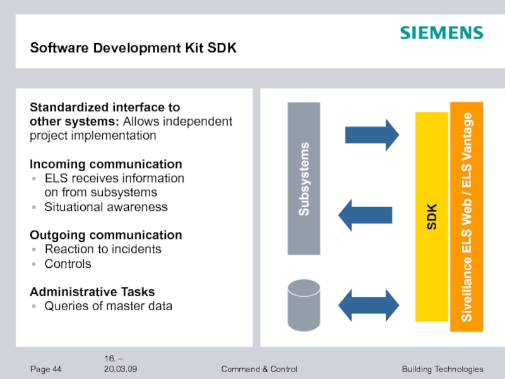Click the project implementation text line
The height and width of the screenshot is (379, 505).
93,135
